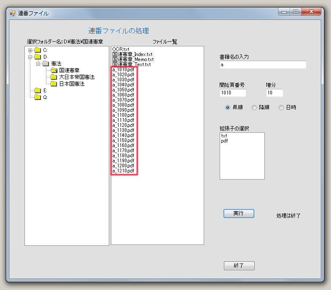
Task: Click the 大日本帝国憲法 folder icon
Action: pyautogui.click(x=54, y=77)
